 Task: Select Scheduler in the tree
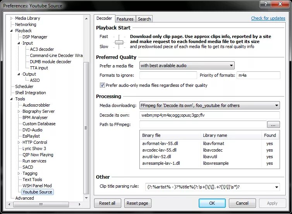(x=24, y=86)
